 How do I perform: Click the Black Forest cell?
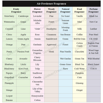coord(93,64)
